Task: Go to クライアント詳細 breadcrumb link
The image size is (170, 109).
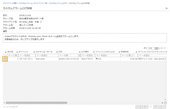Action: [10, 3]
